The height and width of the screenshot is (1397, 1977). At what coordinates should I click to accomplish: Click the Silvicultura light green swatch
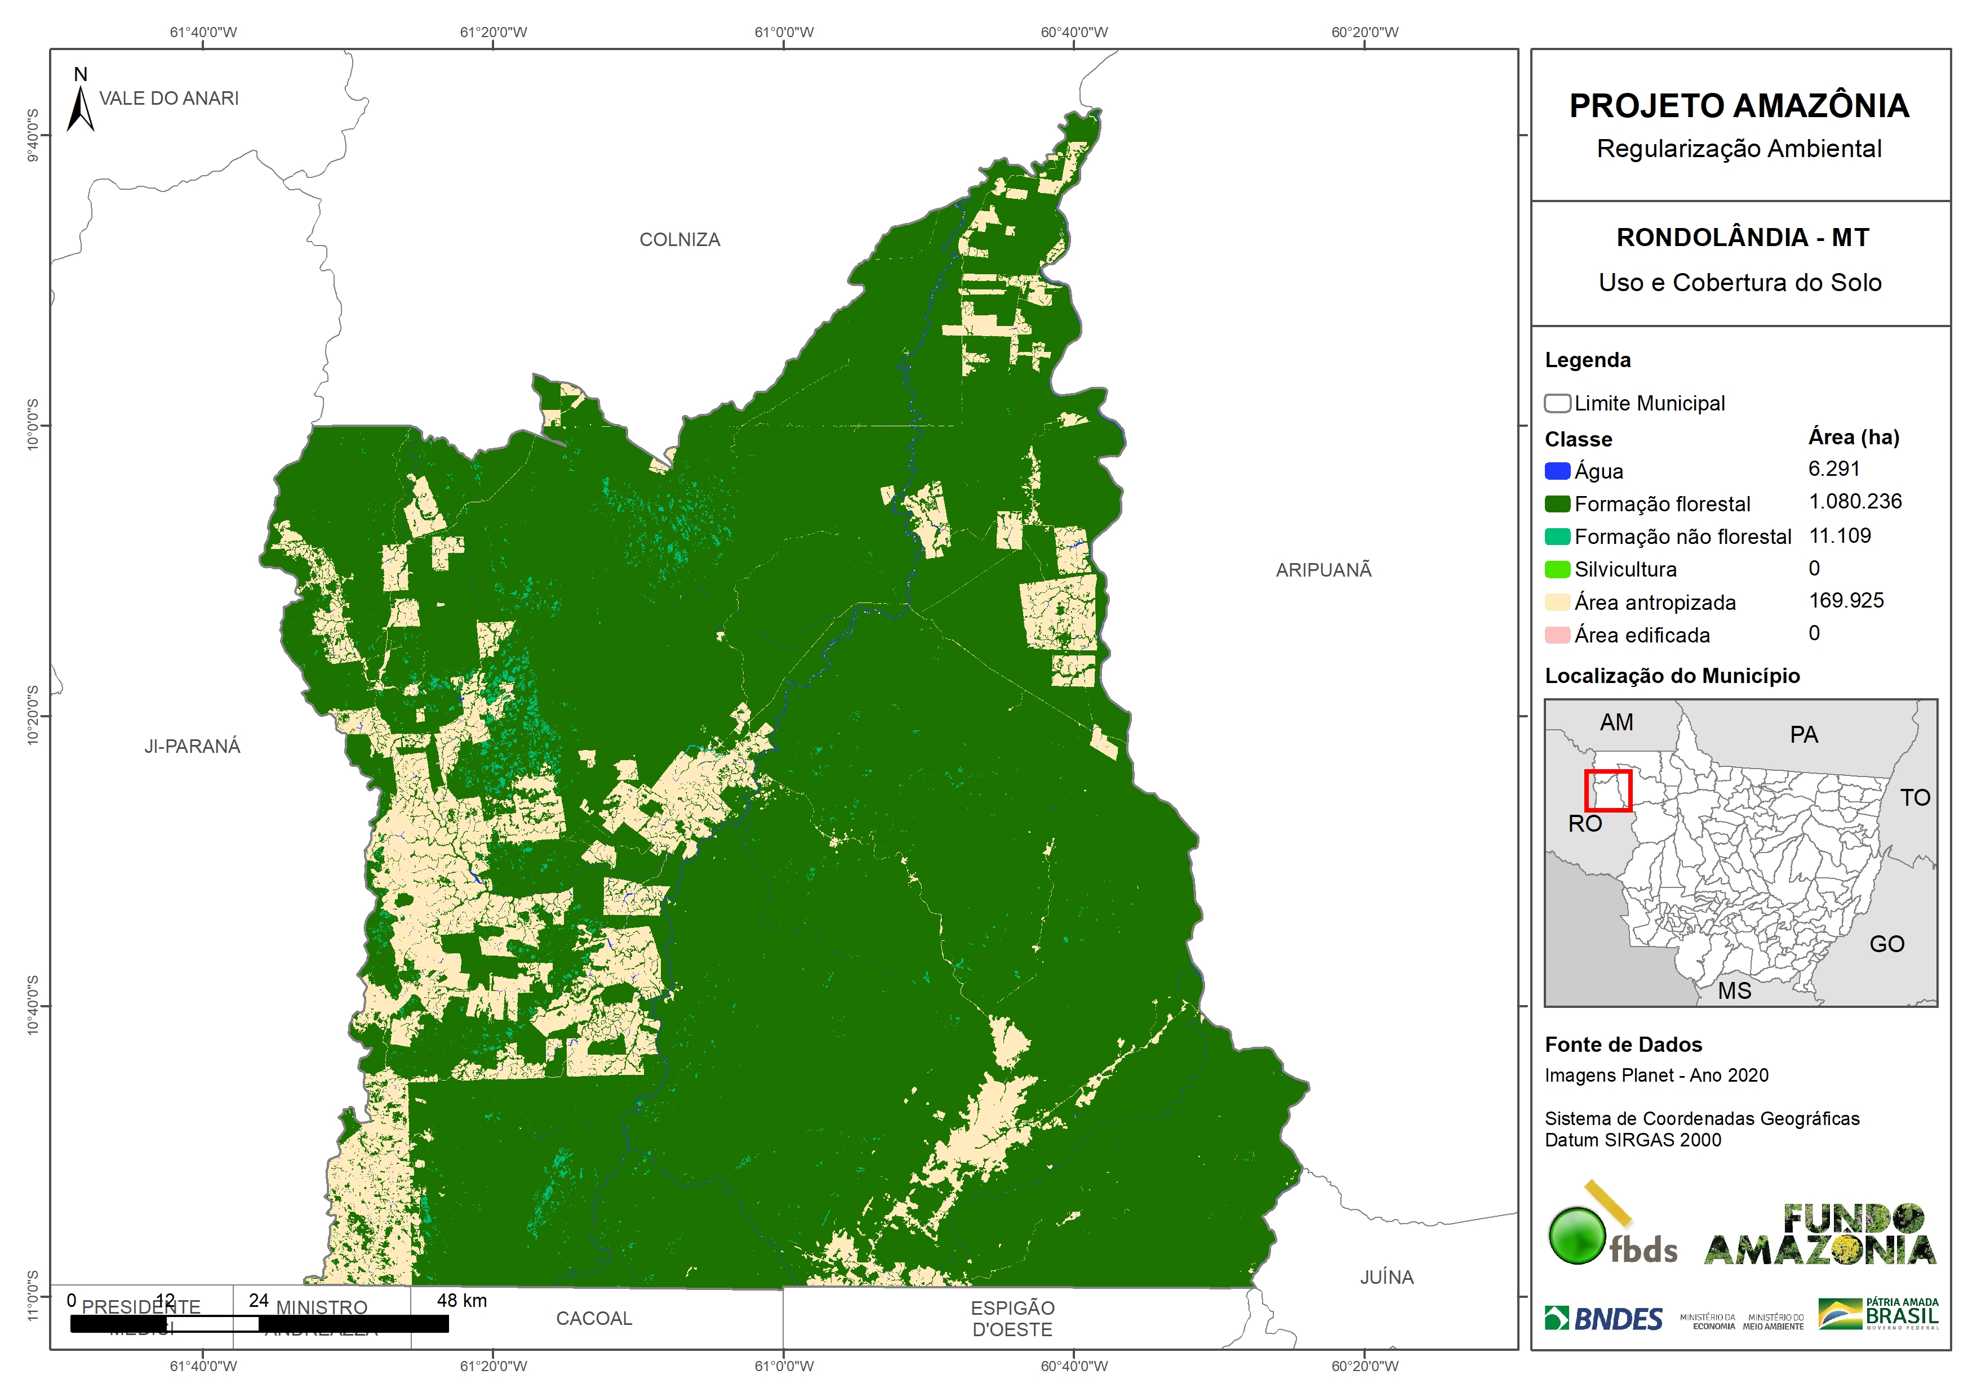[x=1557, y=569]
